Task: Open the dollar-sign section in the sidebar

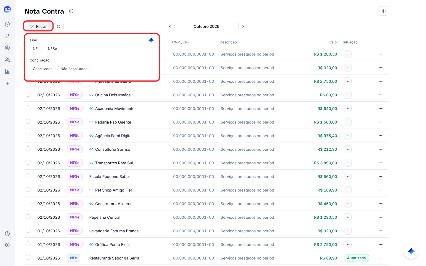Action: (7, 48)
